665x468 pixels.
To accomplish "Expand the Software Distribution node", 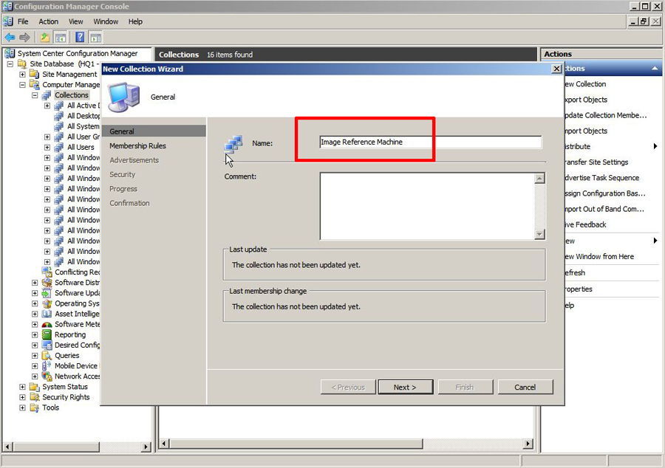I will tap(35, 283).
